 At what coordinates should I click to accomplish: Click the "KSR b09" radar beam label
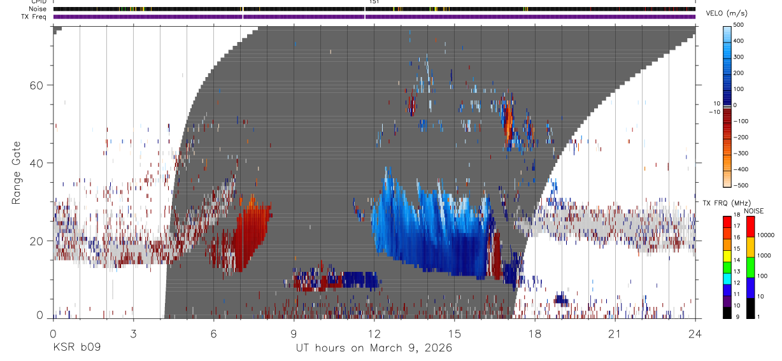pos(76,348)
